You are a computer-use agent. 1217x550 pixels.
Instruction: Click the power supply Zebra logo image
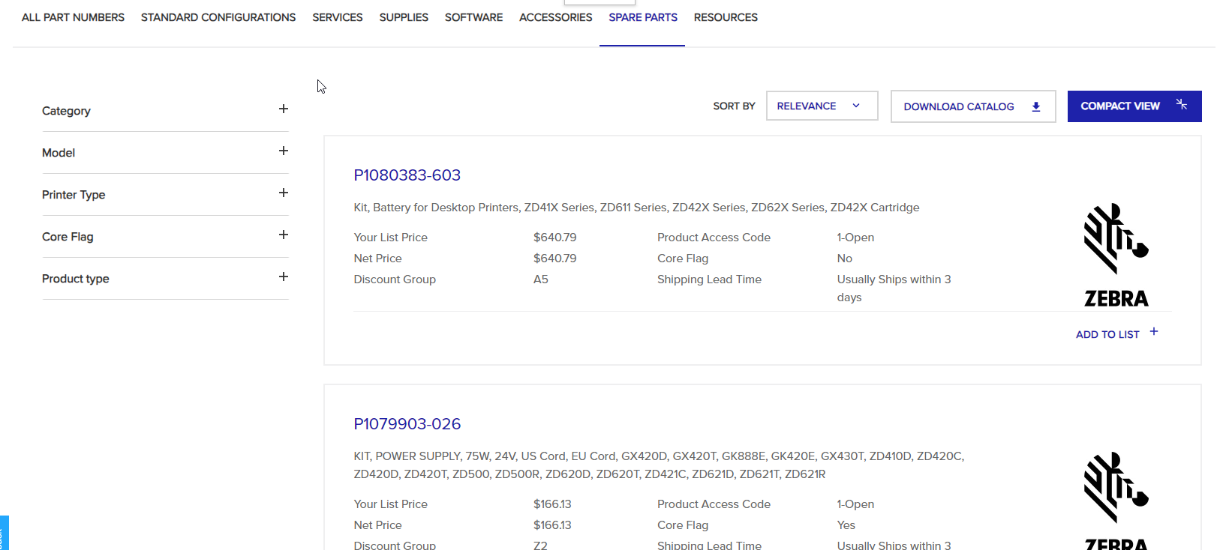(1116, 498)
